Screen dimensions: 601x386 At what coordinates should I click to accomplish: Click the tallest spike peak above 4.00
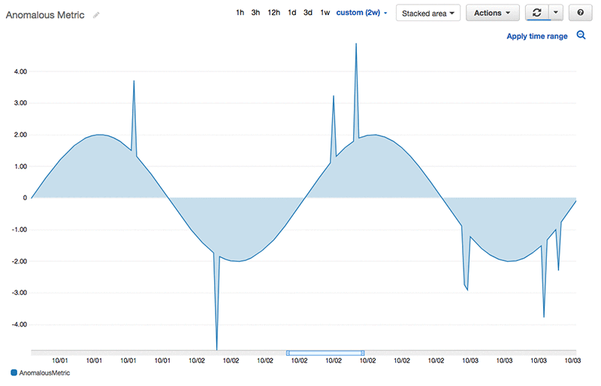click(356, 44)
